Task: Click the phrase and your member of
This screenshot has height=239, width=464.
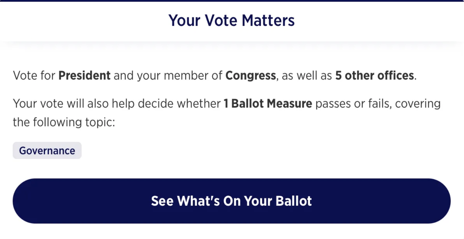Action: pyautogui.click(x=168, y=76)
